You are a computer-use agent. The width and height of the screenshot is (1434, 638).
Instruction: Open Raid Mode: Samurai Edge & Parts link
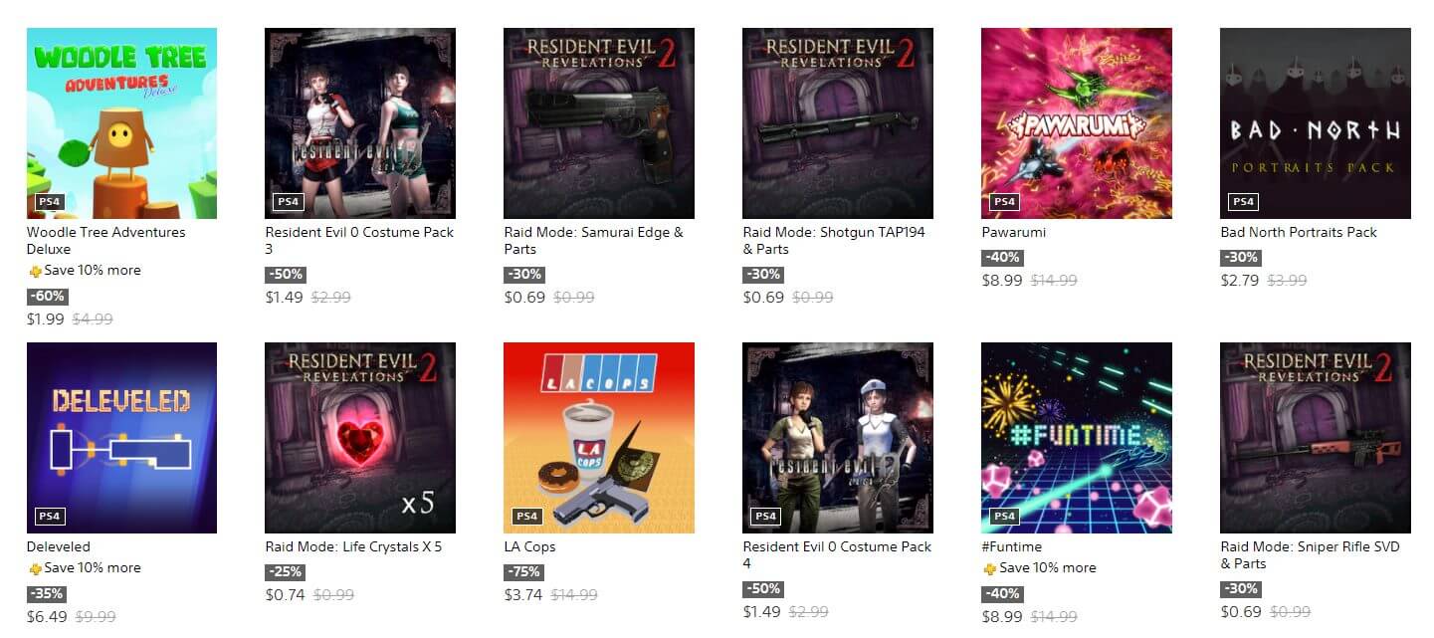click(x=594, y=241)
